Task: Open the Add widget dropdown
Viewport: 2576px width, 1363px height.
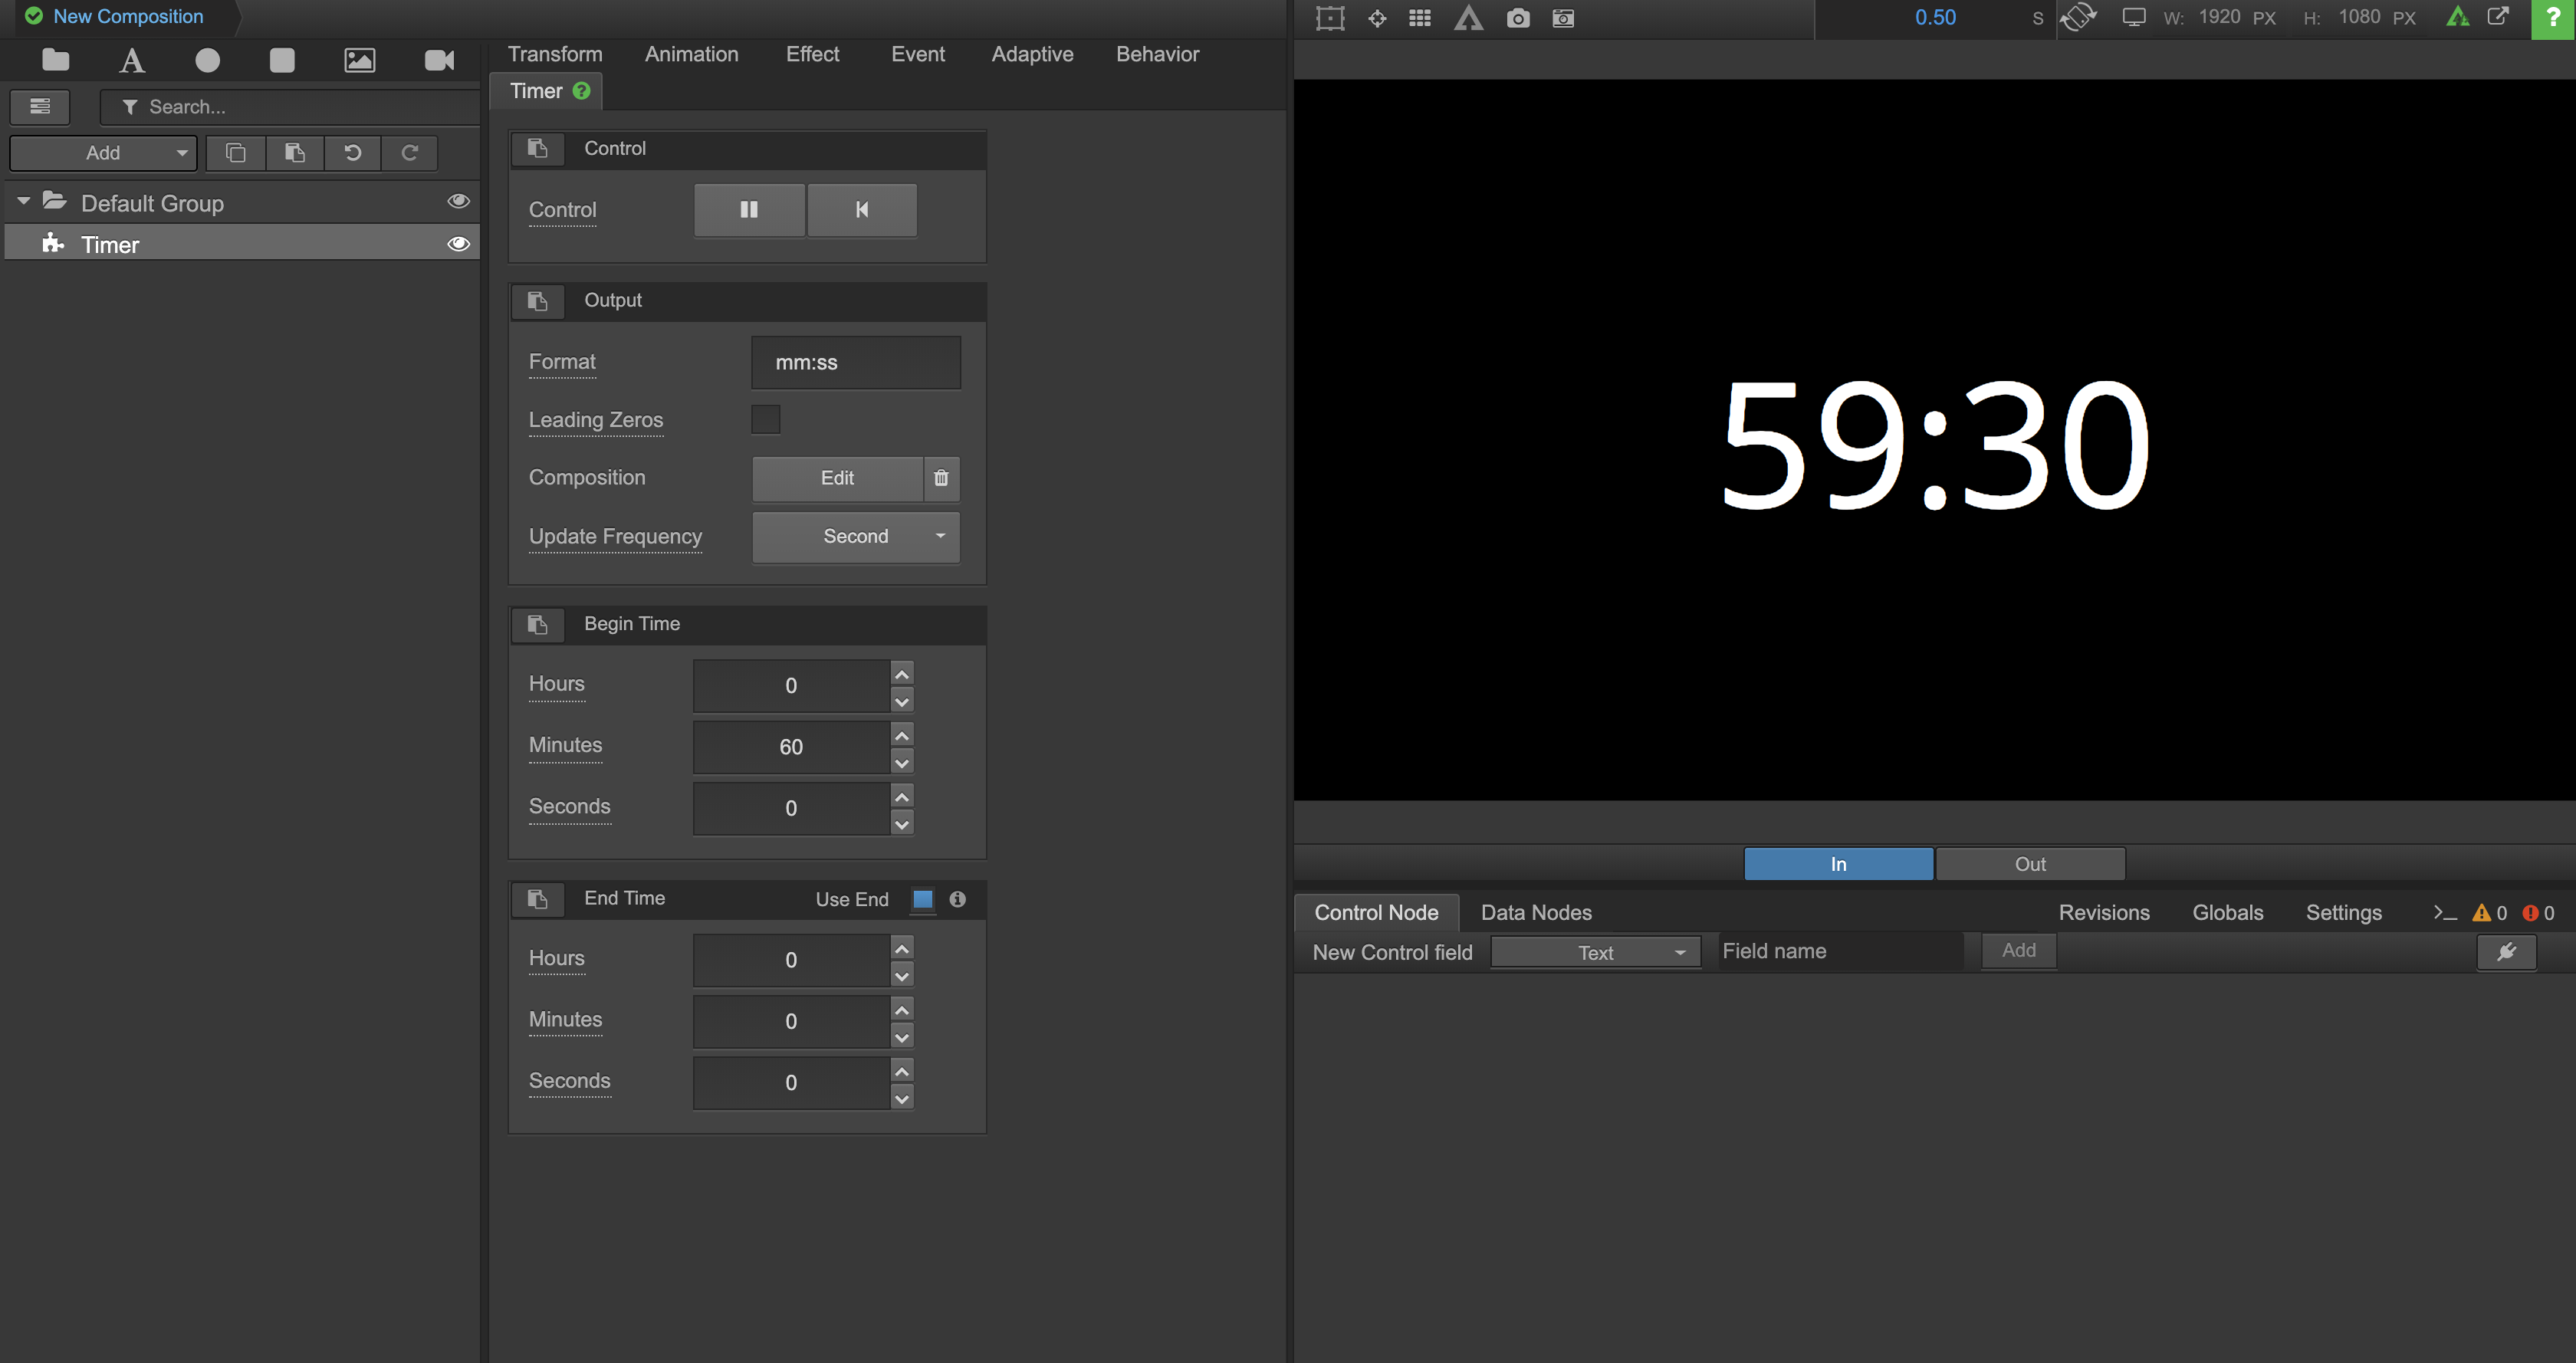Action: [103, 153]
